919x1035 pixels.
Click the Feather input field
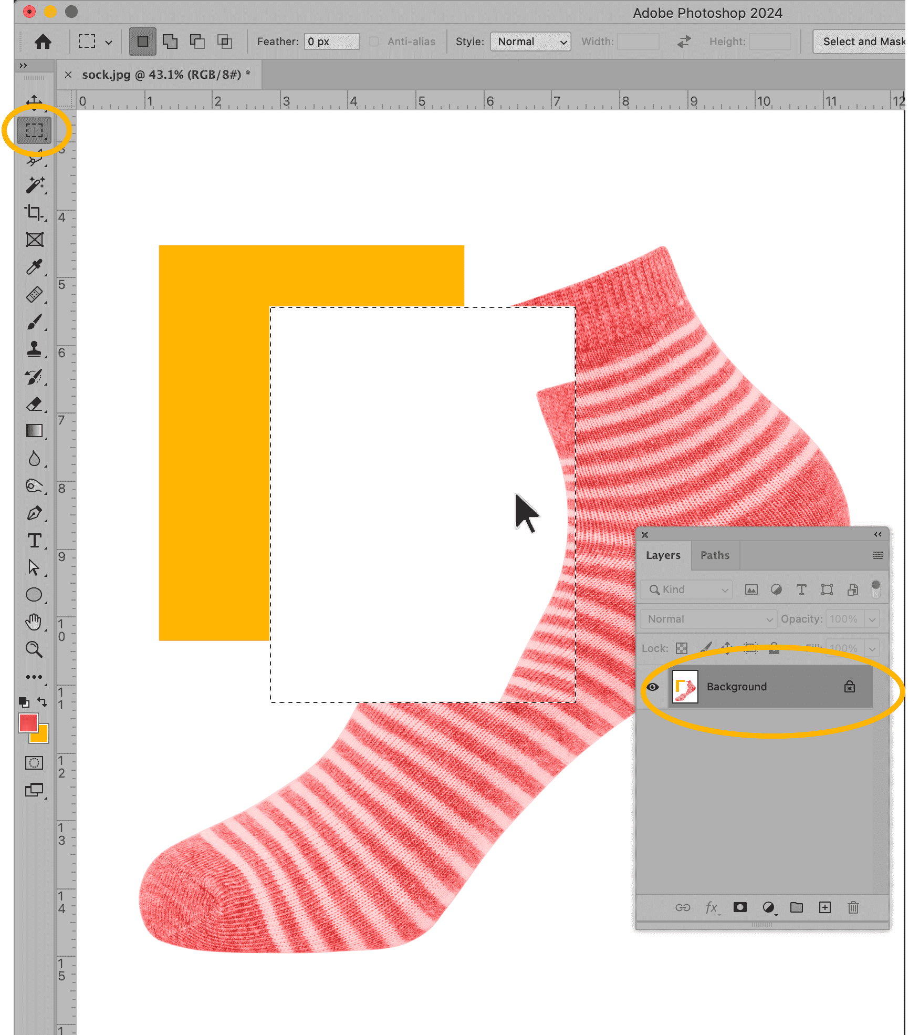[332, 42]
